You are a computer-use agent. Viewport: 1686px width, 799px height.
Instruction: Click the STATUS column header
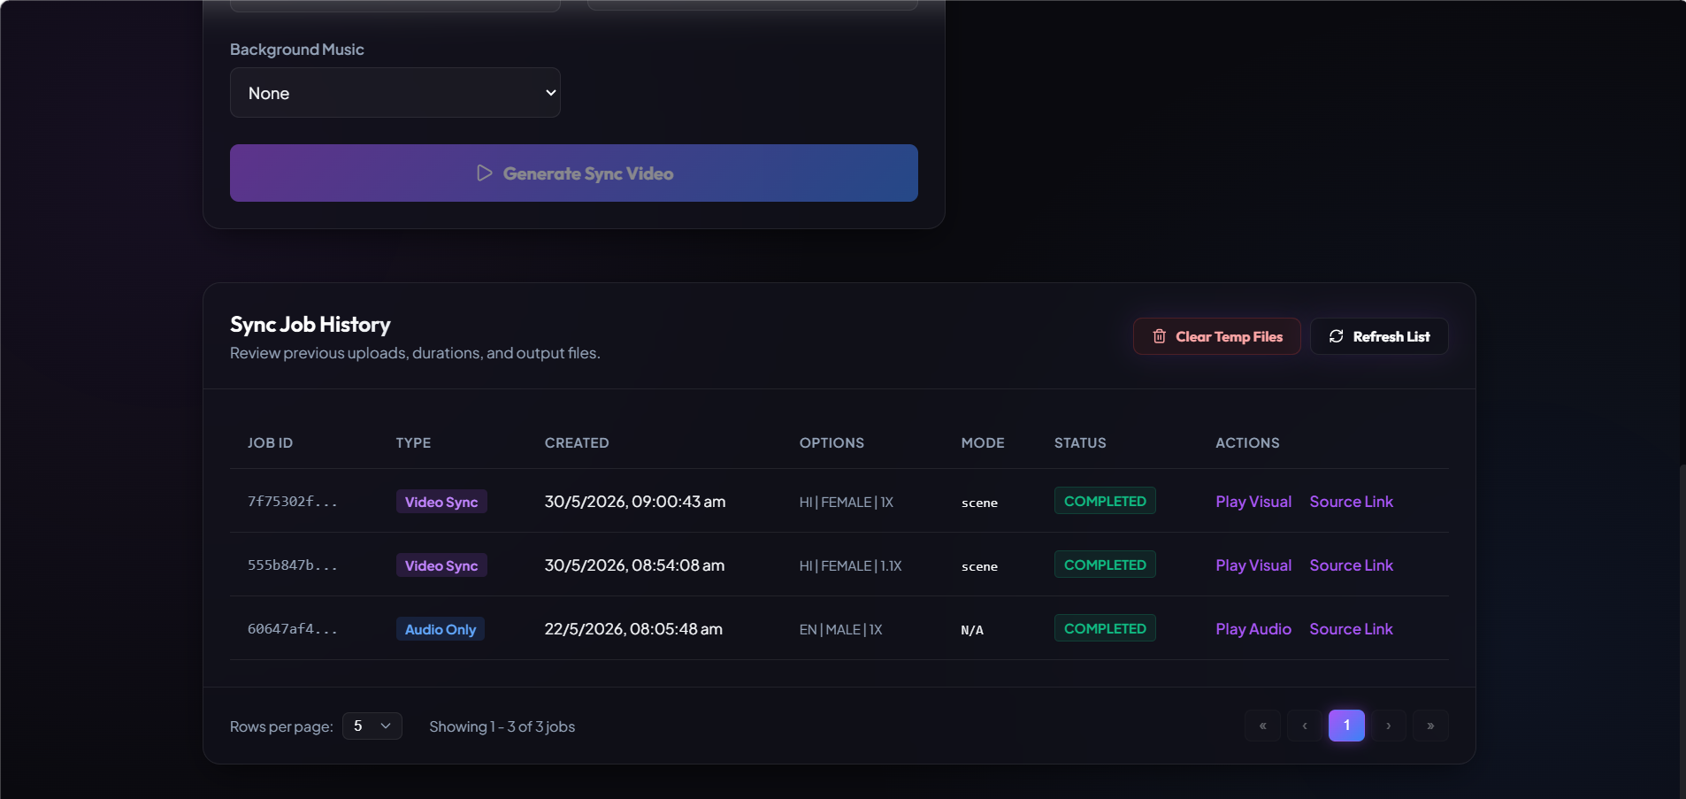click(1080, 442)
